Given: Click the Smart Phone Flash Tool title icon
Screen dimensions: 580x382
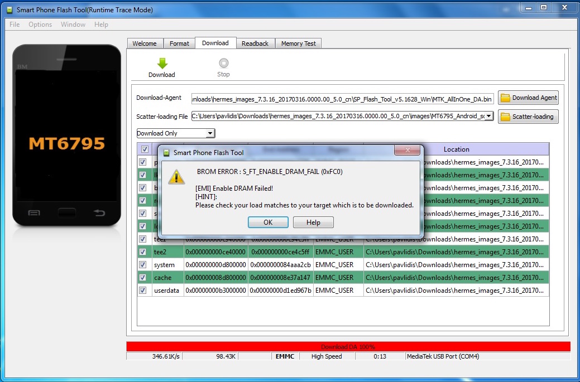Looking at the screenshot, I should [10, 9].
